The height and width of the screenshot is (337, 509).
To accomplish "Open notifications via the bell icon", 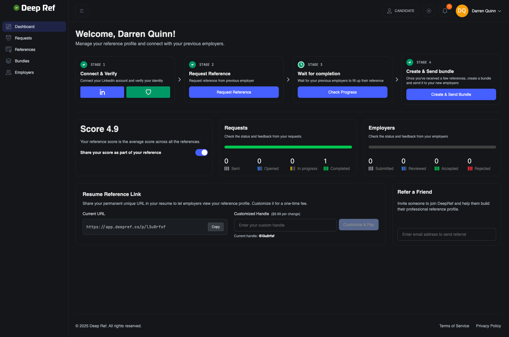I will point(445,11).
